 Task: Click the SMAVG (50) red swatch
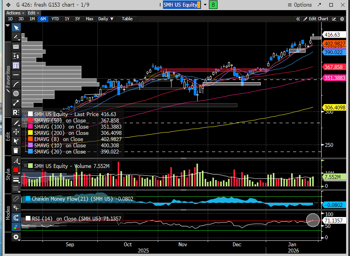pyautogui.click(x=30, y=120)
